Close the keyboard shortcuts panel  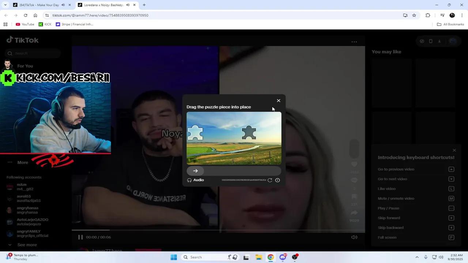(x=454, y=150)
